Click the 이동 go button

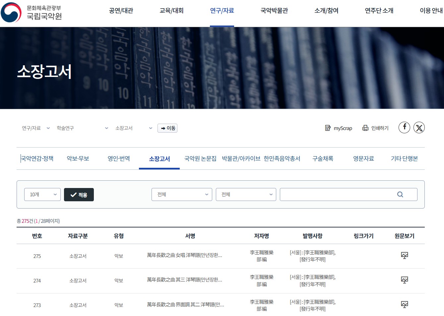[167, 128]
